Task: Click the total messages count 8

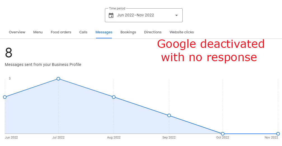Action: pos(9,53)
